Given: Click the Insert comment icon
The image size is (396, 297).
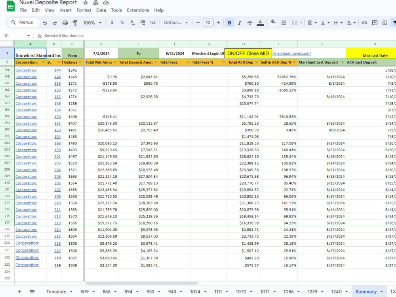Looking at the screenshot, I should (375, 23).
